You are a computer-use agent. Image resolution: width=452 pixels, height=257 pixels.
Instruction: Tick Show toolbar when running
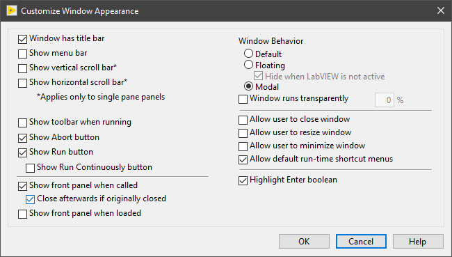(x=22, y=123)
